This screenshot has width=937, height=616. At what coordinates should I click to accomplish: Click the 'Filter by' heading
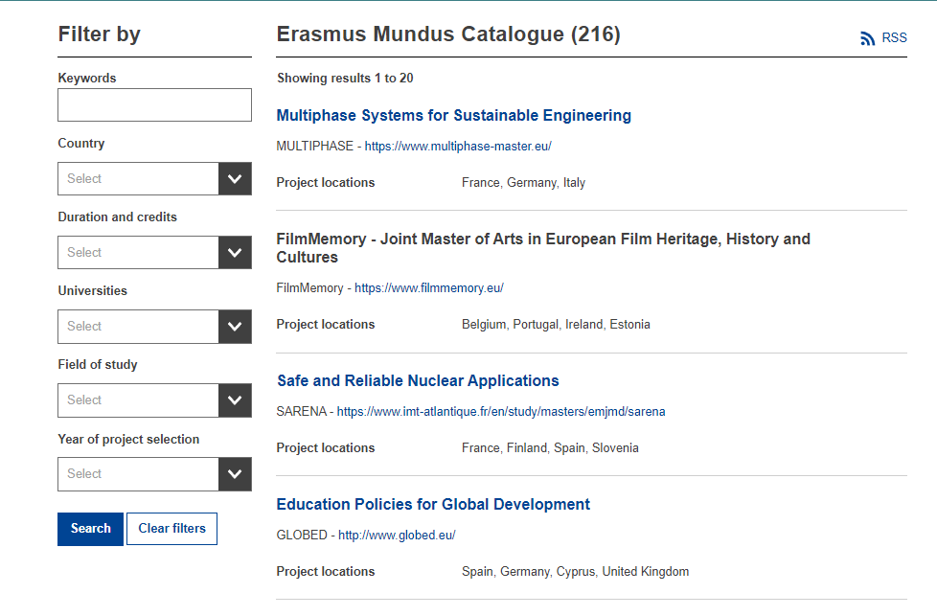tap(100, 34)
